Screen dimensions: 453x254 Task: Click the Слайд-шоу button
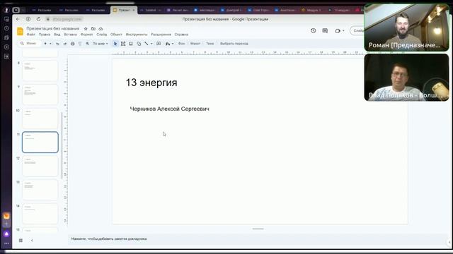click(x=357, y=30)
